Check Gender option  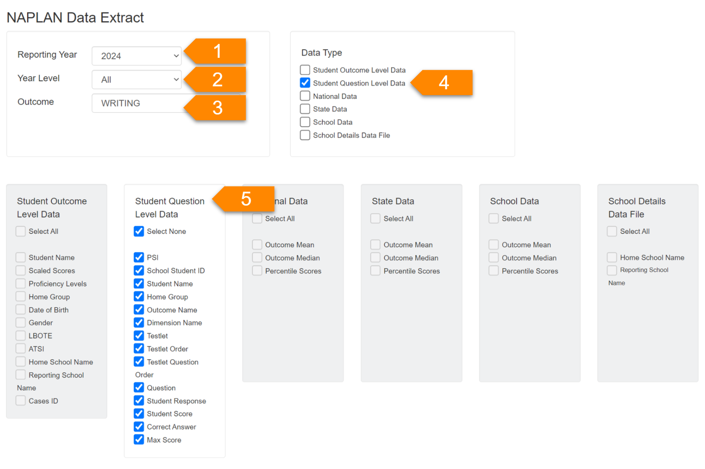[21, 323]
